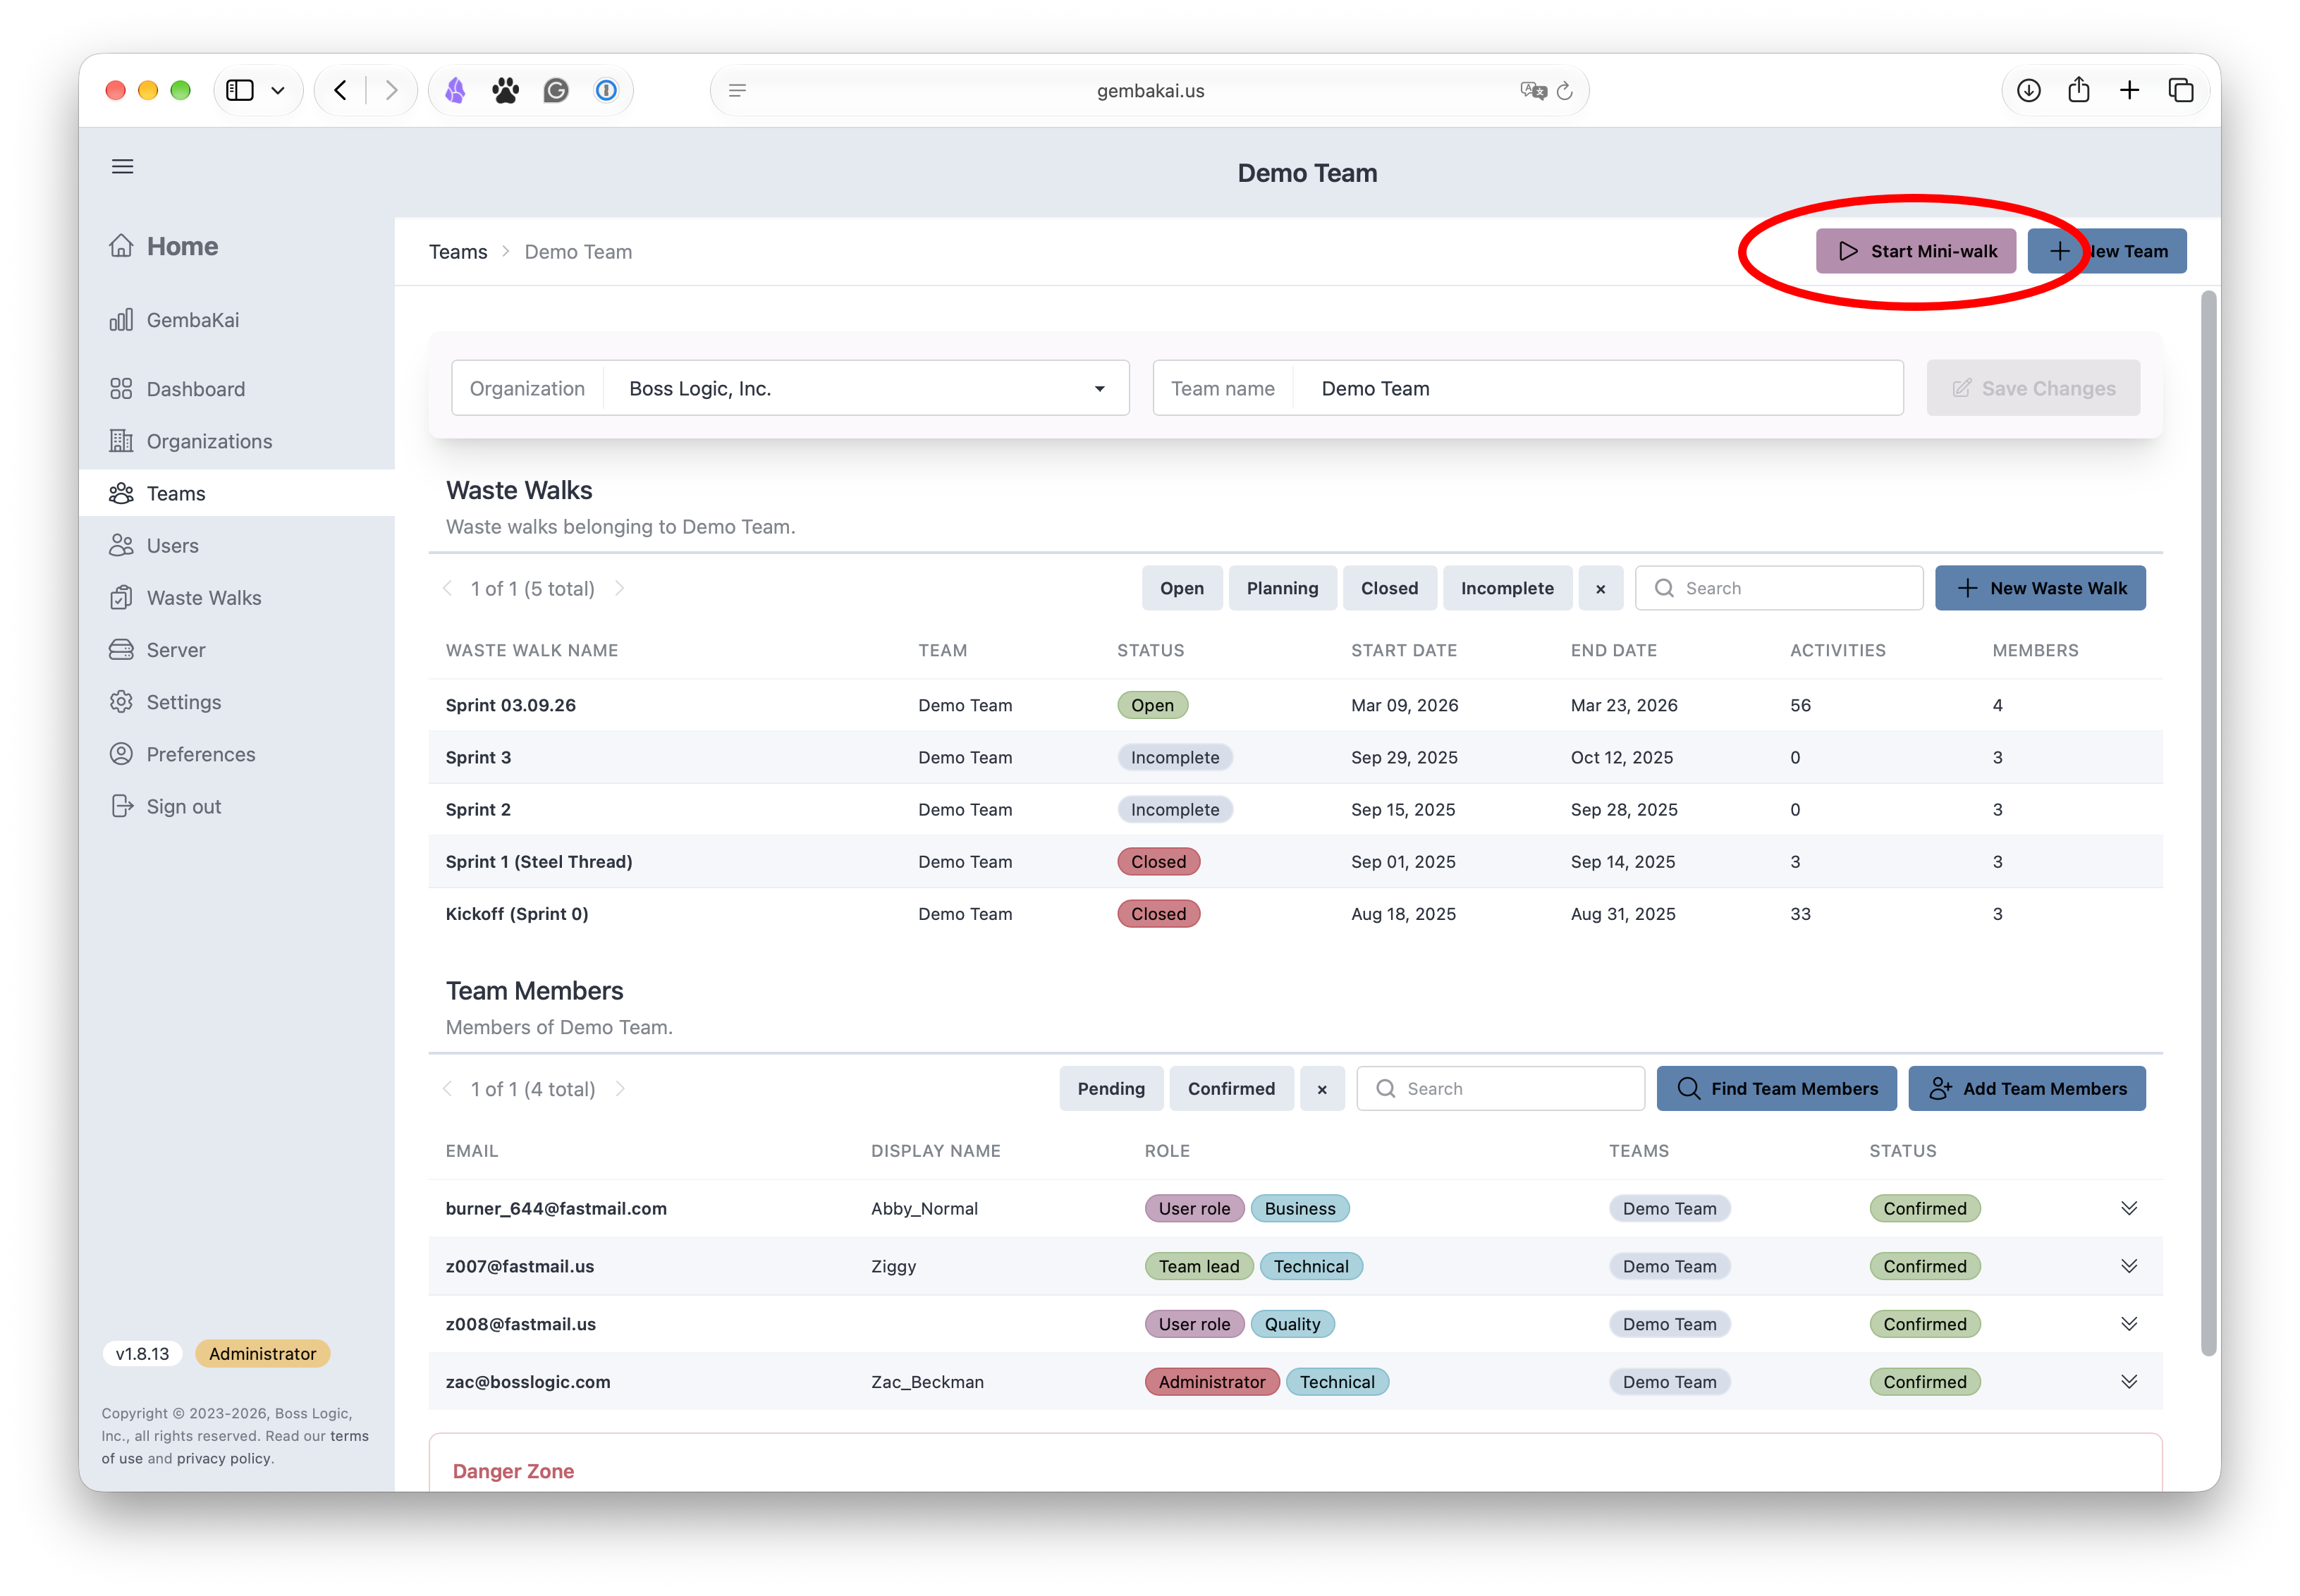The height and width of the screenshot is (1596, 2300).
Task: Toggle the Closed waste walk filter
Action: pos(1389,588)
